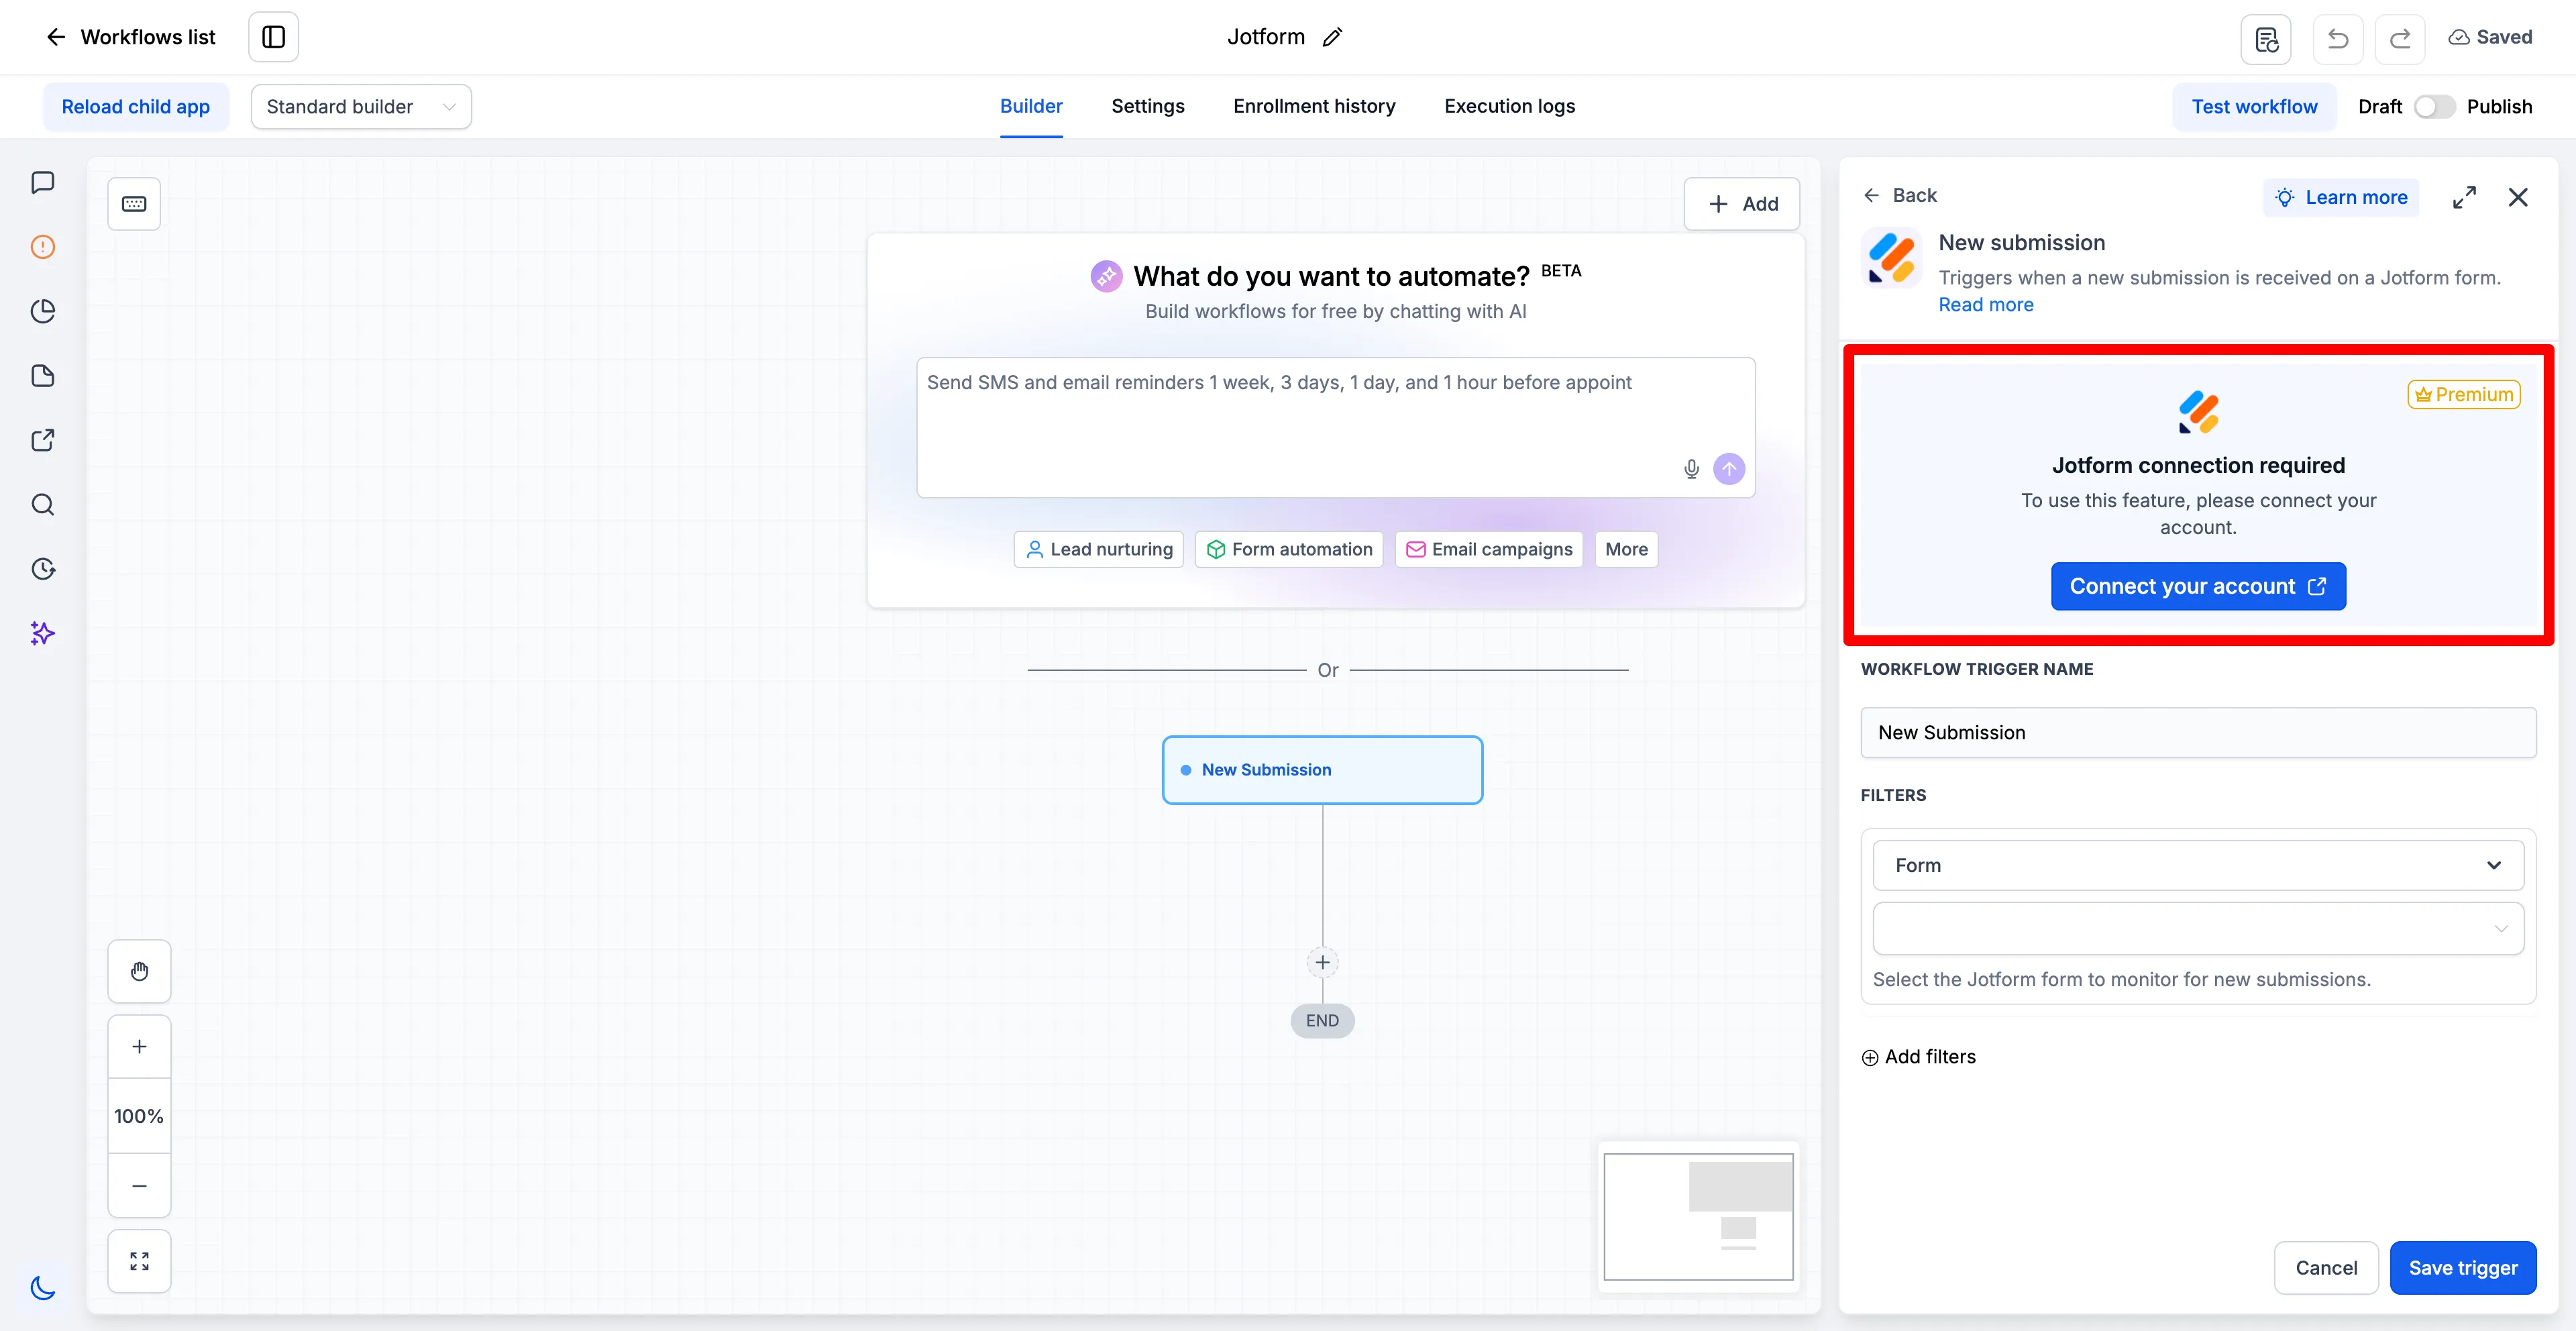Toggle the sidebar panel icon
Viewport: 2576px width, 1331px height.
pyautogui.click(x=273, y=37)
